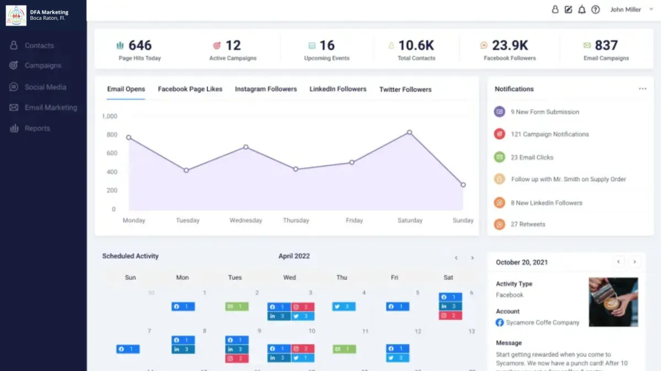Click Twitter event on Friday the 12th
This screenshot has height=371, width=661.
(x=398, y=358)
